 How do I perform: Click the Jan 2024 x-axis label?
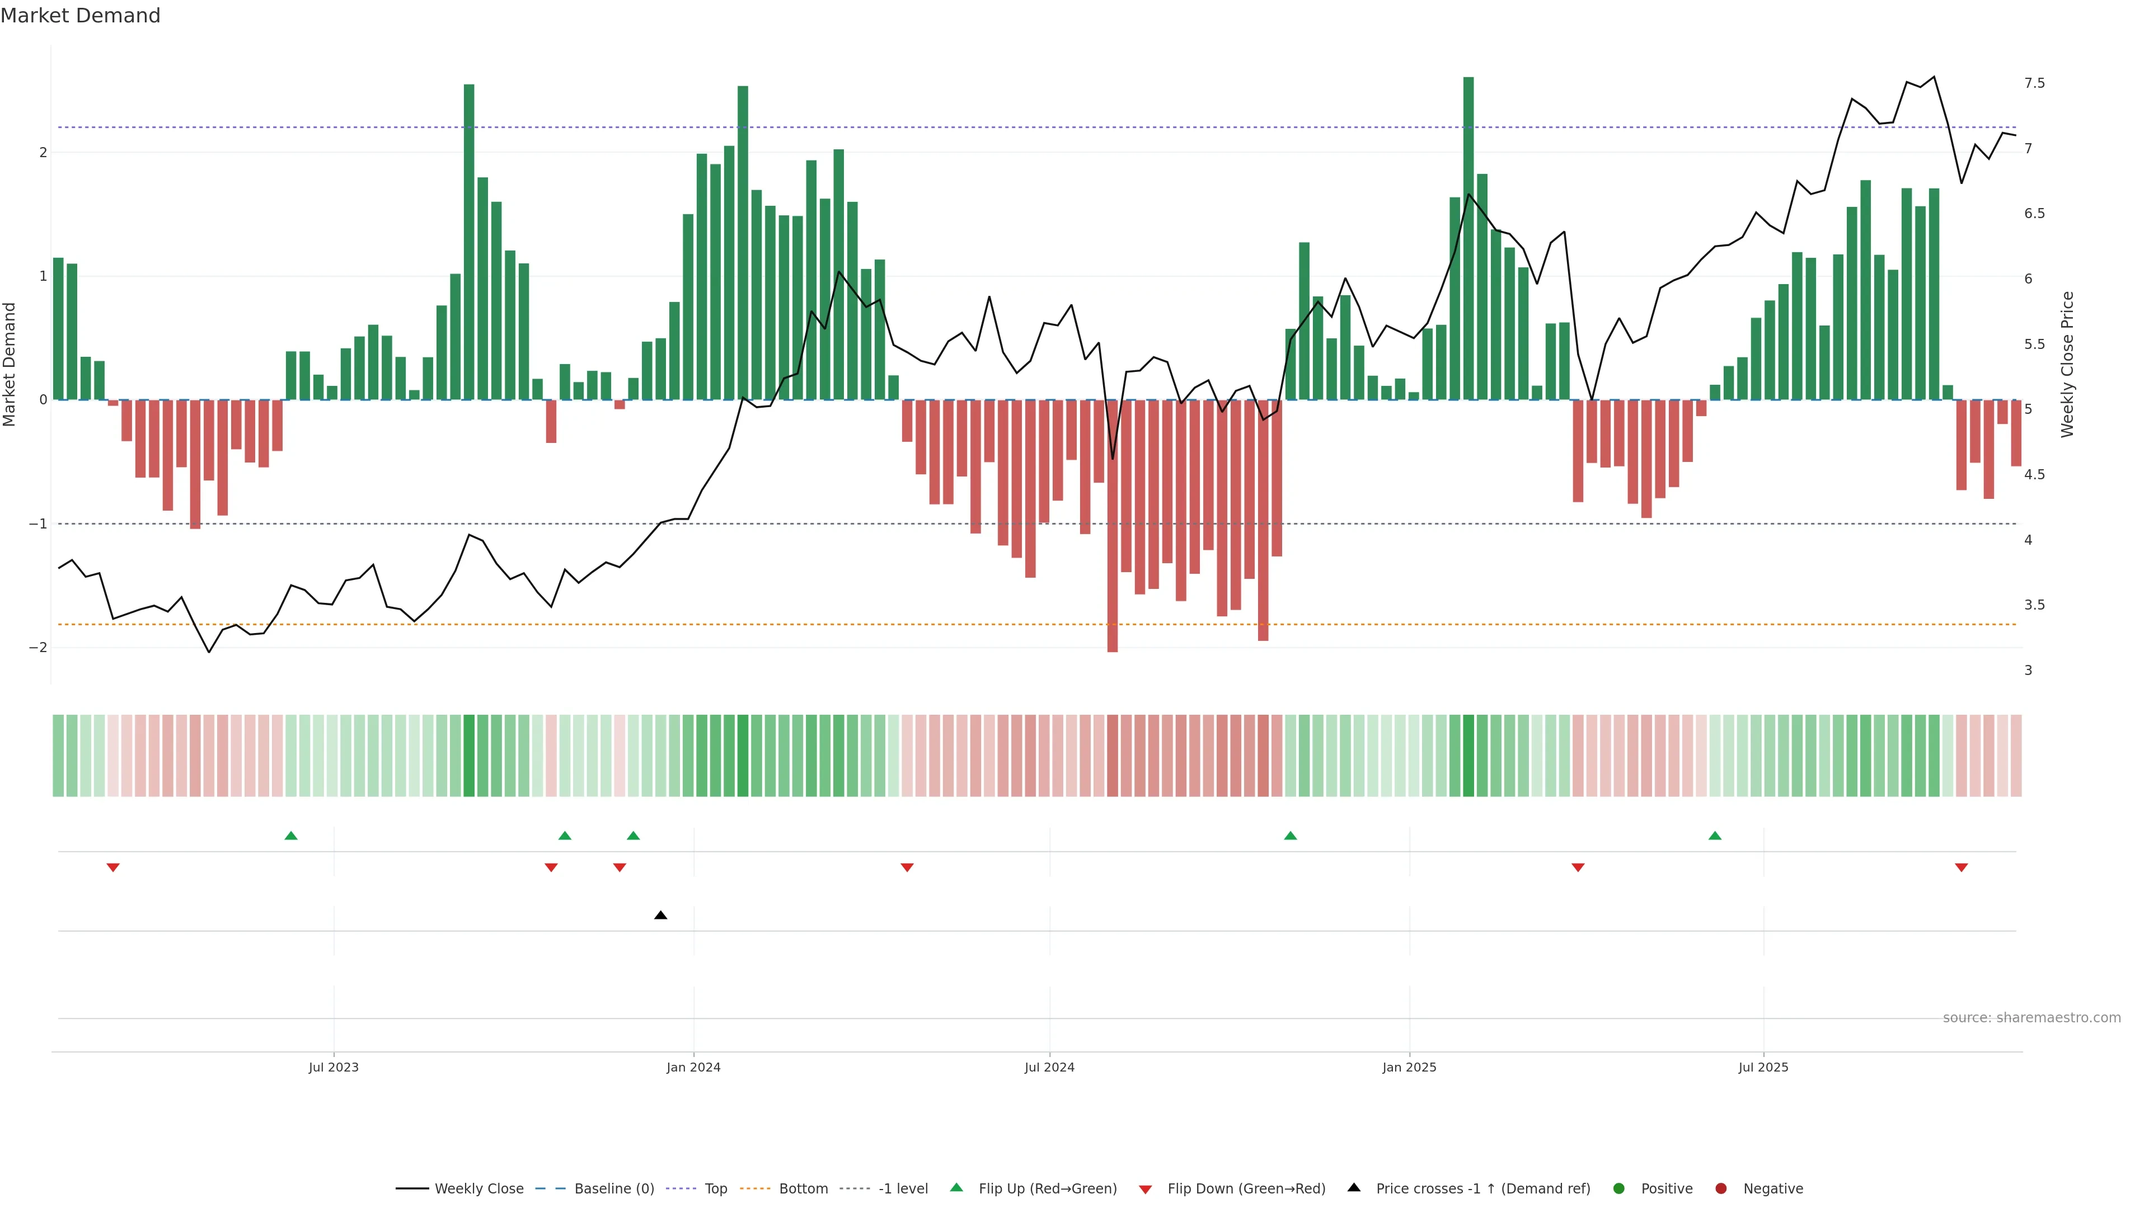[693, 1068]
